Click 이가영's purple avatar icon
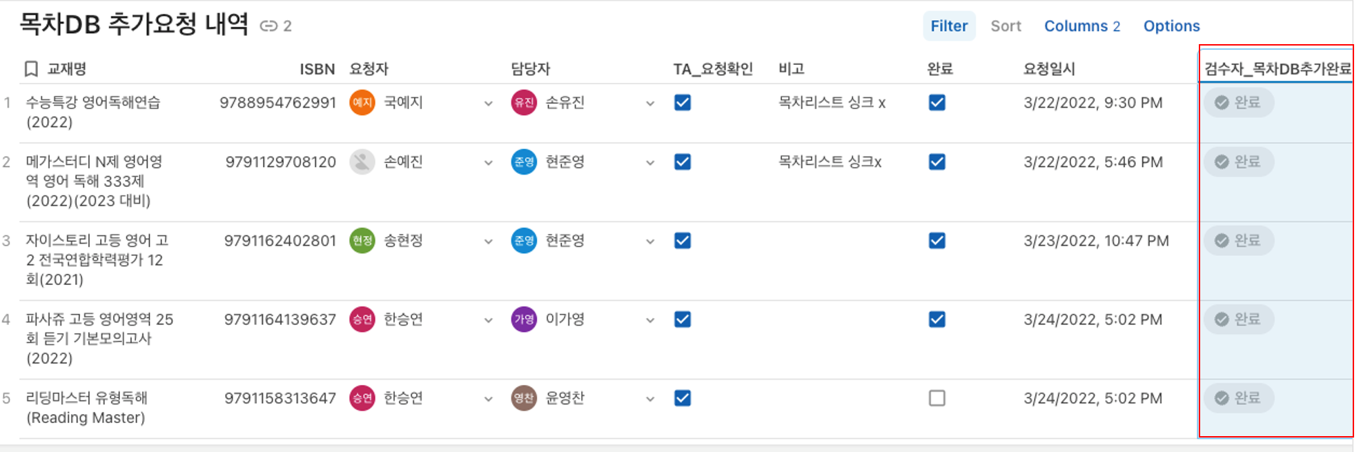The height and width of the screenshot is (452, 1361). point(525,320)
